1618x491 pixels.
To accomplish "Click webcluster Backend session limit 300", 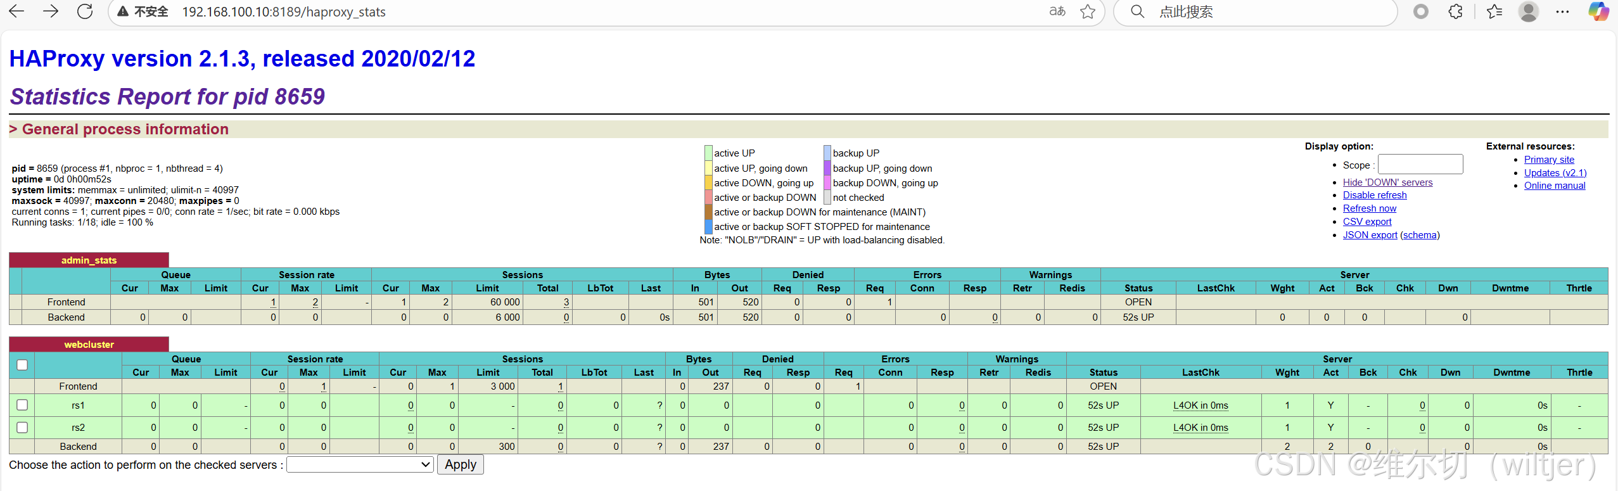I will (x=506, y=447).
